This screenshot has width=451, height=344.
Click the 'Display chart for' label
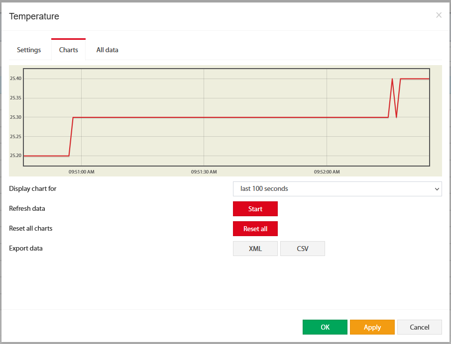[x=33, y=189]
